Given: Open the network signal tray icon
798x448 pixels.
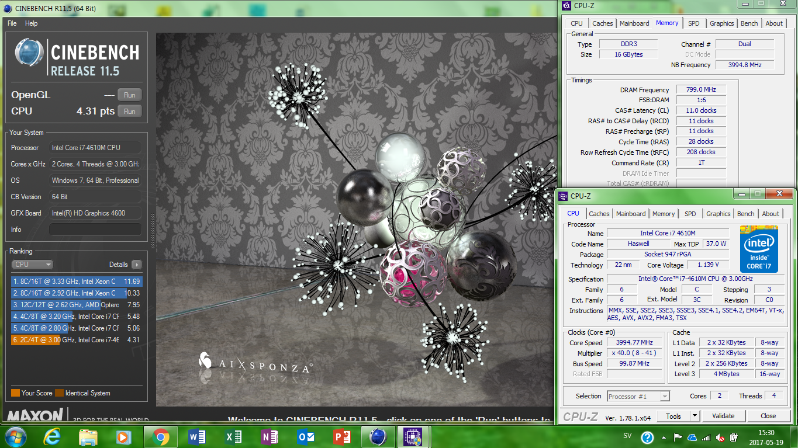Looking at the screenshot, I should point(706,437).
